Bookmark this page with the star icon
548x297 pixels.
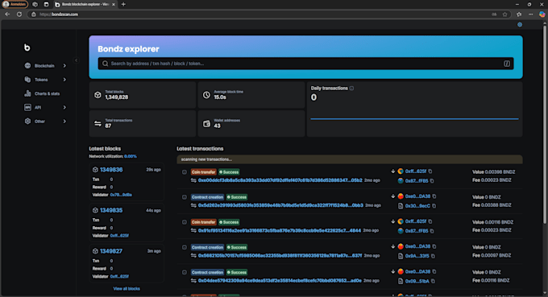coord(504,14)
